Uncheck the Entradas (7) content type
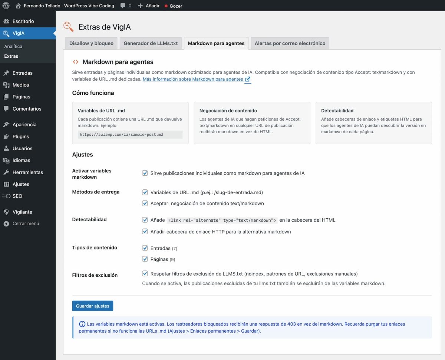445x360 pixels. pyautogui.click(x=145, y=248)
